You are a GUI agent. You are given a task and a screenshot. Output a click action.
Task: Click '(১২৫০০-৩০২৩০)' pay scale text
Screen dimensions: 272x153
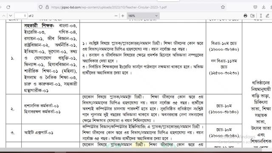tap(224, 73)
